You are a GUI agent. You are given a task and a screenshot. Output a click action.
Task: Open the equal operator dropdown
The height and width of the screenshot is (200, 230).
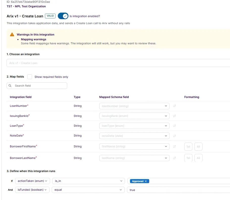point(88,190)
